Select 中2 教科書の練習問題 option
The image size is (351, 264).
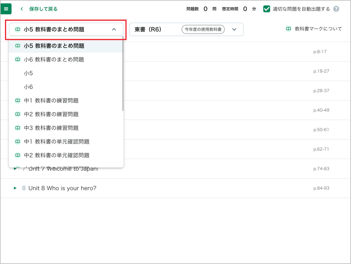tap(65, 114)
